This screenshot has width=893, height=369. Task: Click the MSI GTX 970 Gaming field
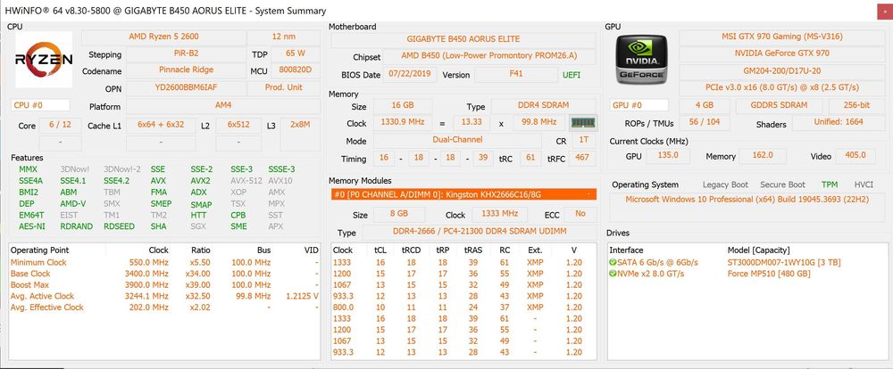coord(781,37)
